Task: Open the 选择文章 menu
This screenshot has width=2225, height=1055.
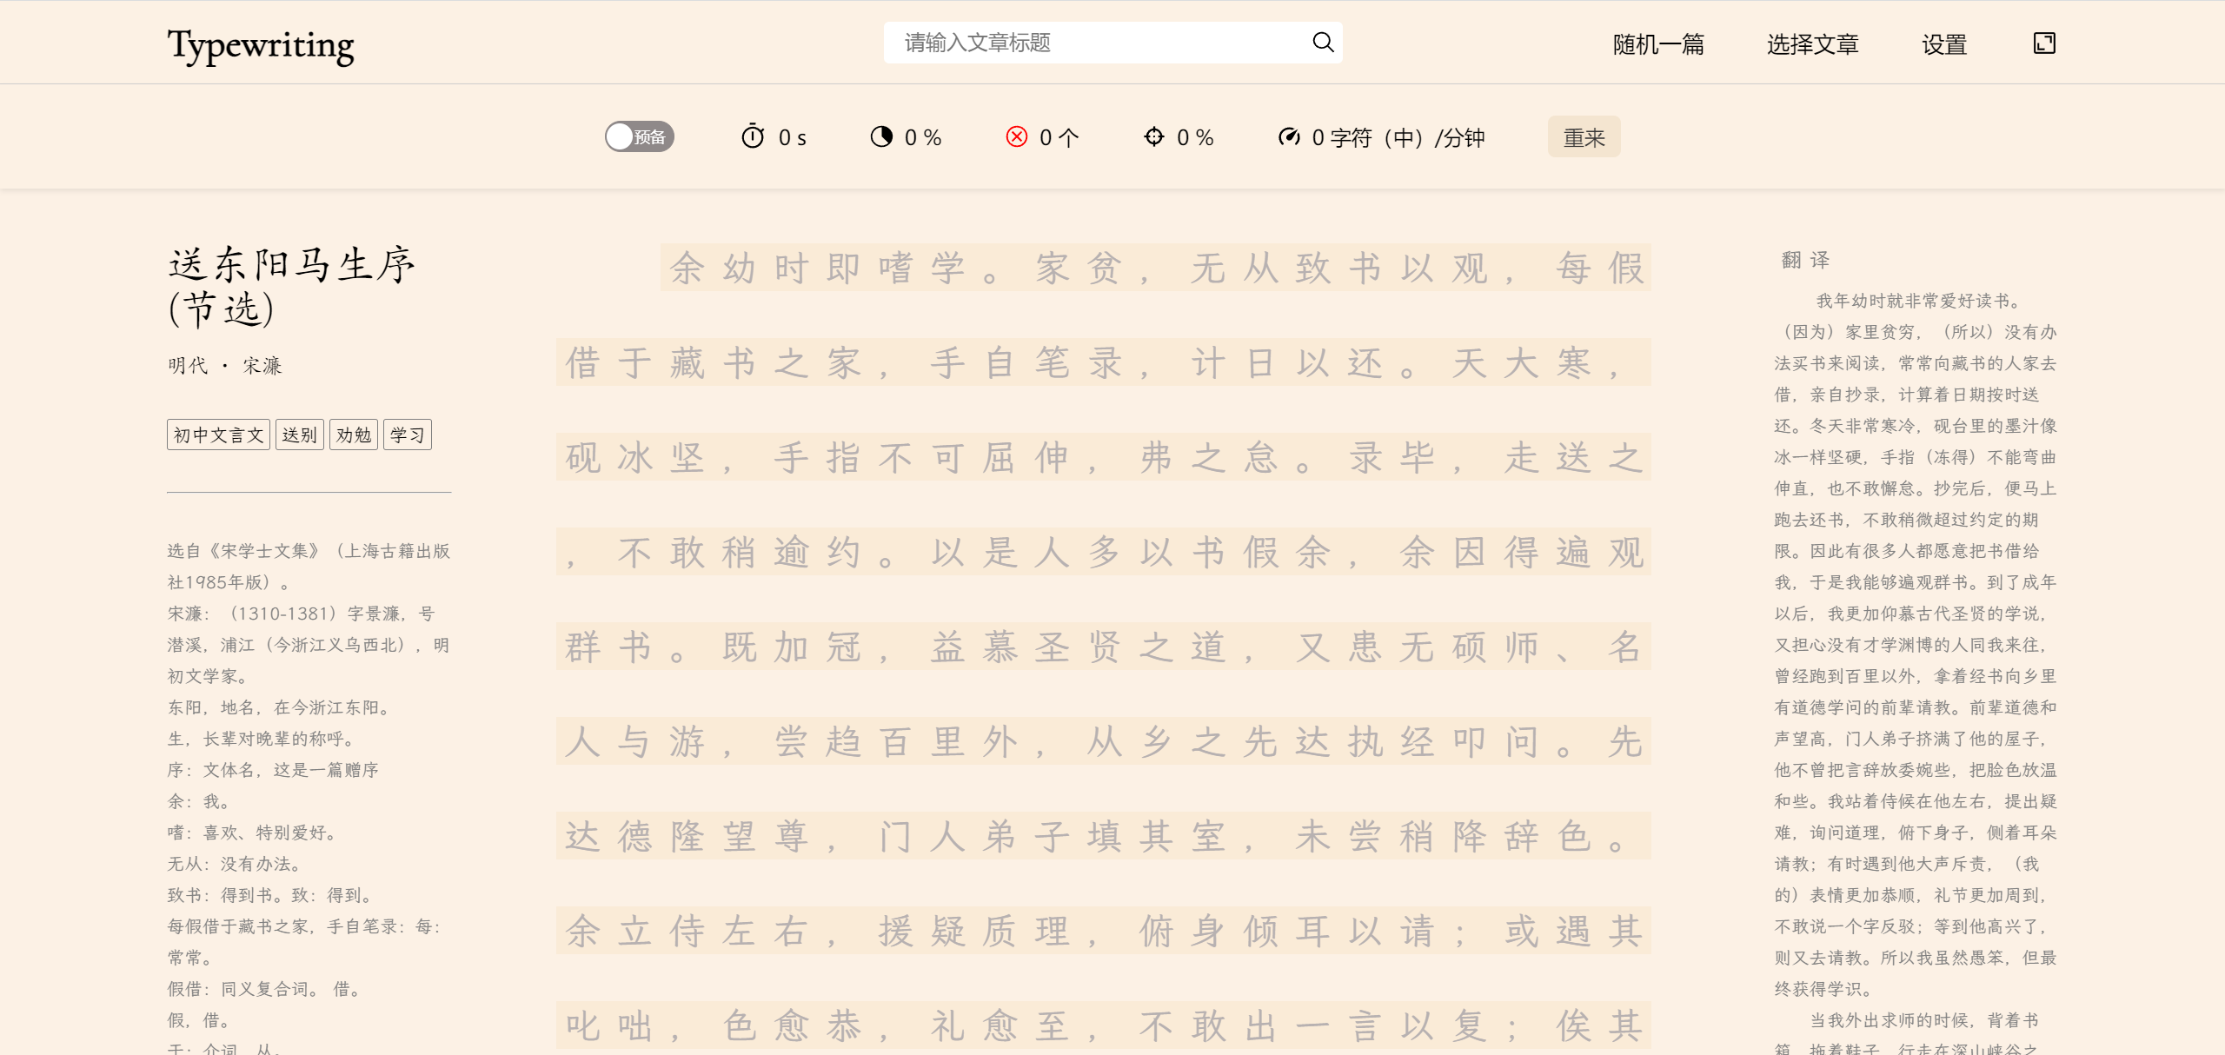Action: pyautogui.click(x=1812, y=44)
